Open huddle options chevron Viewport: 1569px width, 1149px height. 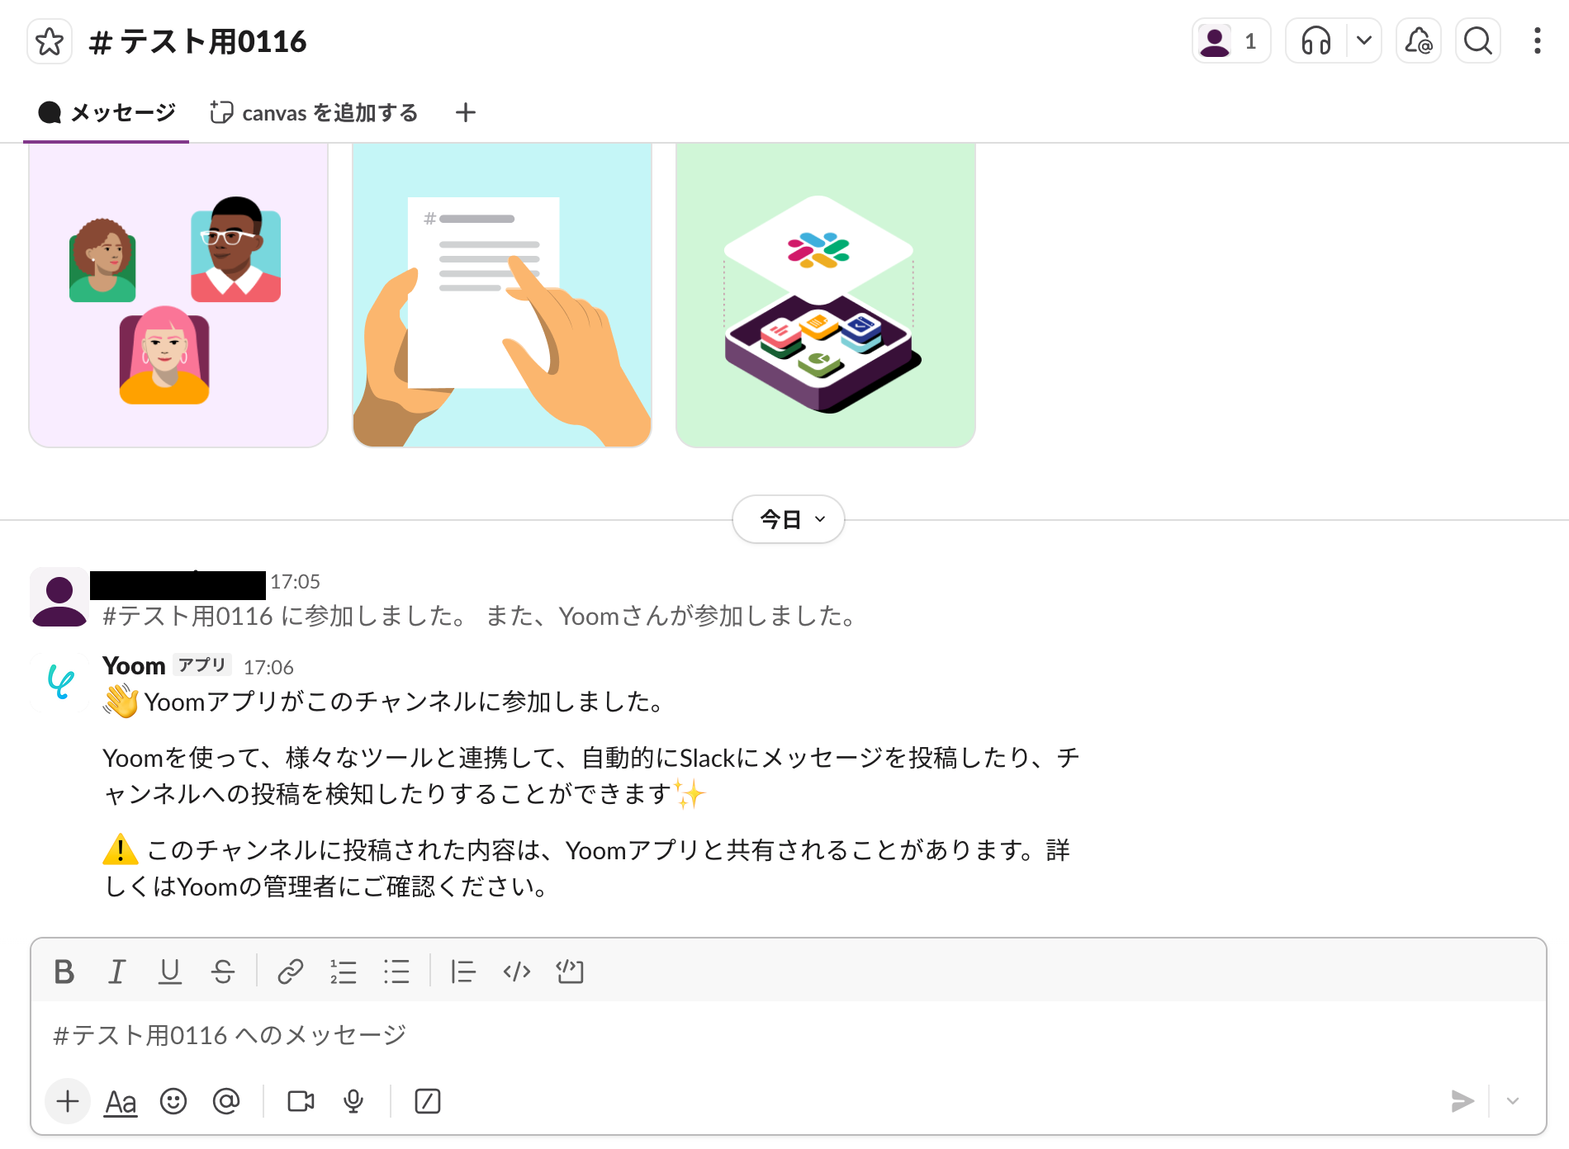point(1364,40)
